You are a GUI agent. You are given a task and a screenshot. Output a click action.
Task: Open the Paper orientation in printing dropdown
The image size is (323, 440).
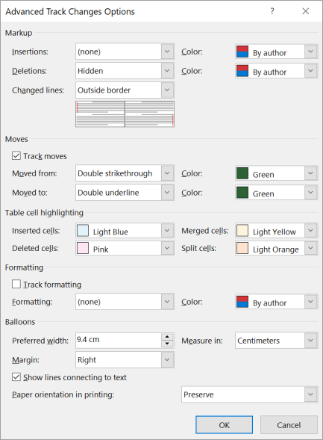249,394
